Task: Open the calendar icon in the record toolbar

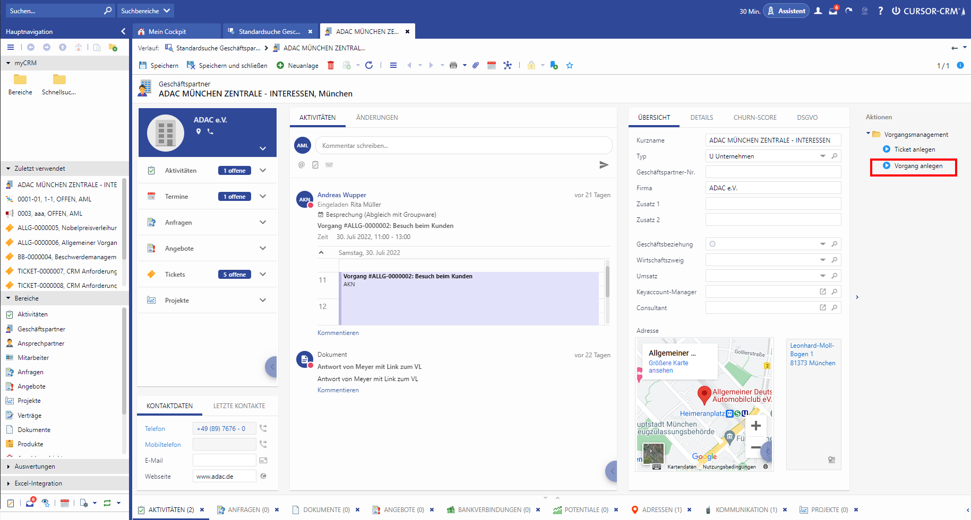Action: (492, 65)
